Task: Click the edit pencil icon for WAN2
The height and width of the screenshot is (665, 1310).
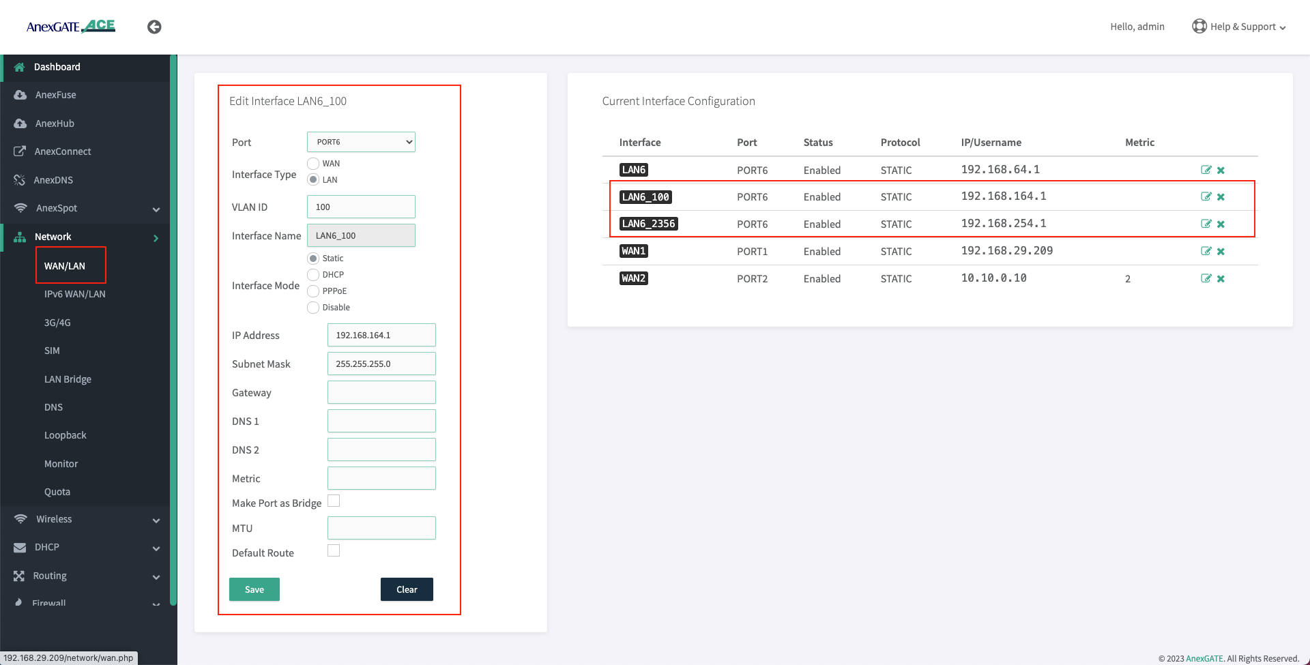Action: click(x=1206, y=278)
